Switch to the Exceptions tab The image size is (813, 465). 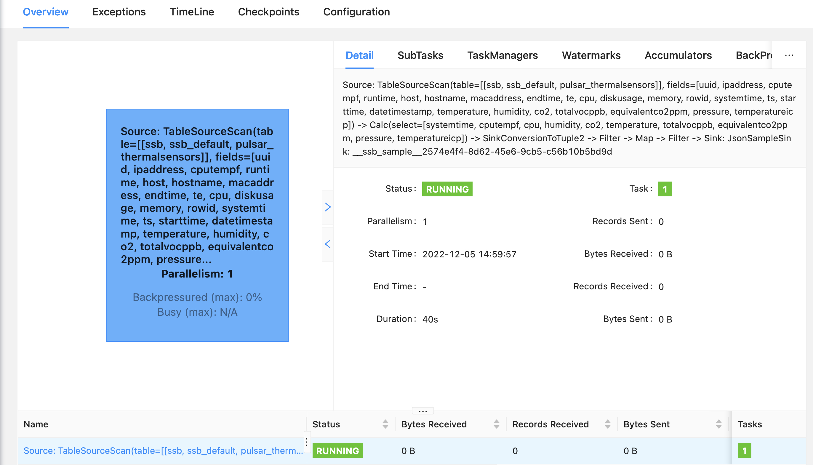119,12
